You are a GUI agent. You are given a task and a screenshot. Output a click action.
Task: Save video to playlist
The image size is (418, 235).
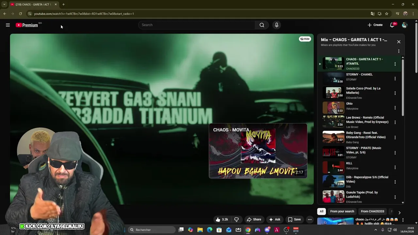(294, 219)
